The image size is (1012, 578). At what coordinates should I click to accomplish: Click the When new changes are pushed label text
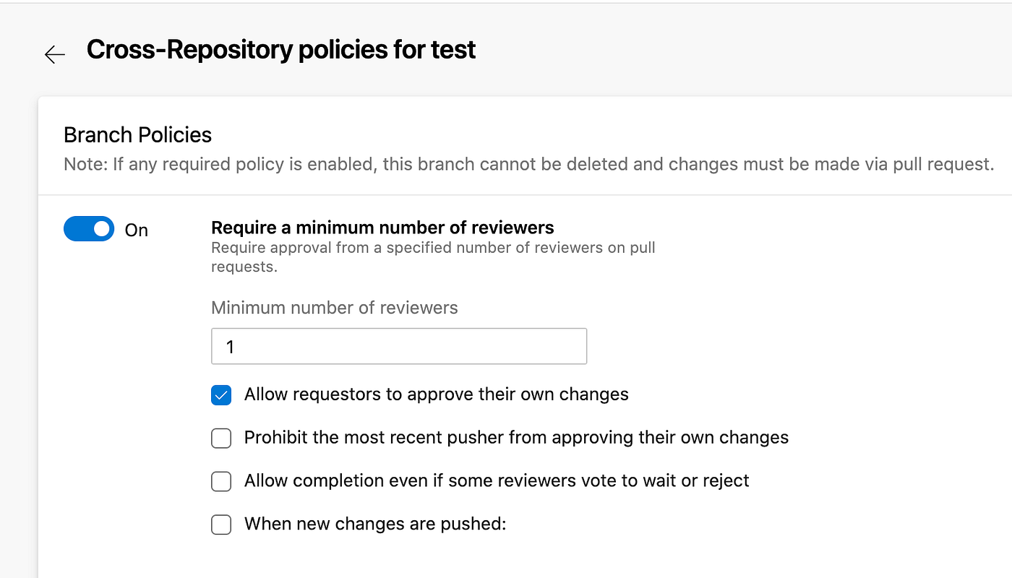coord(374,524)
